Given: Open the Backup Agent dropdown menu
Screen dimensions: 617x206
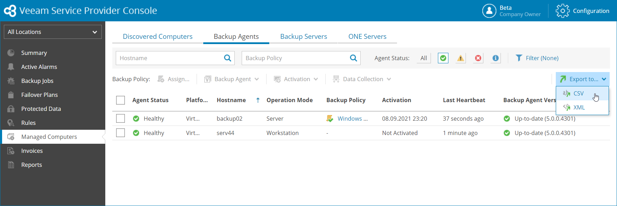Looking at the screenshot, I should click(232, 79).
